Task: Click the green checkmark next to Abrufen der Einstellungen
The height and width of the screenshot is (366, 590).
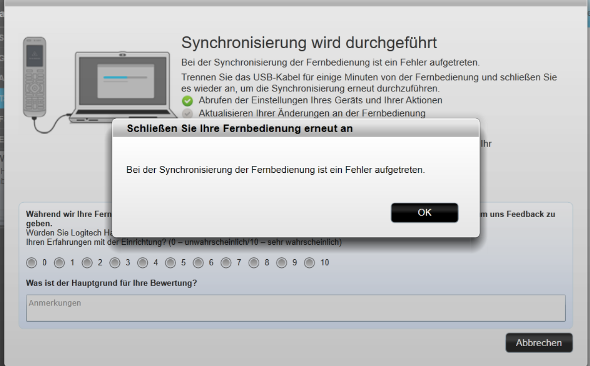Action: pos(187,101)
